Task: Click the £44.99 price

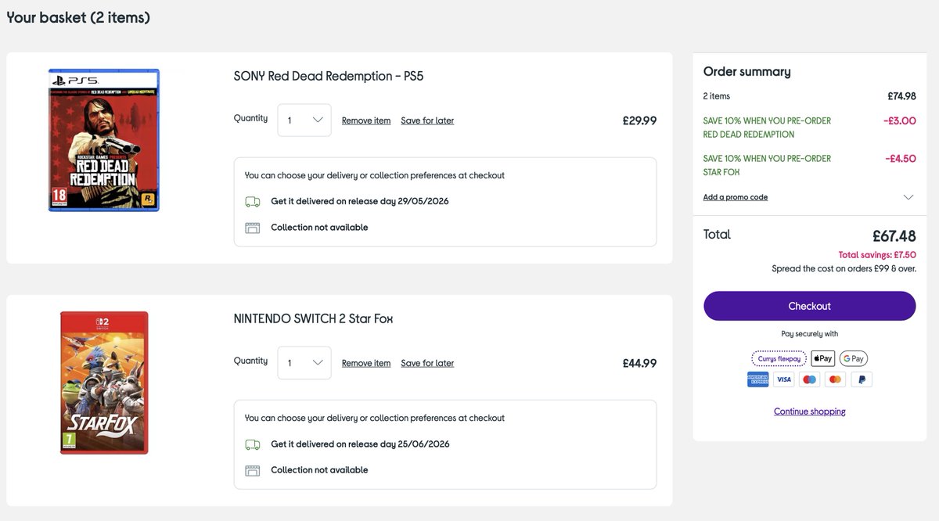Action: [x=639, y=363]
